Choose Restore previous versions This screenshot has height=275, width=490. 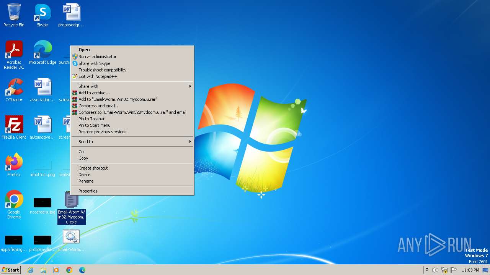coord(132,132)
